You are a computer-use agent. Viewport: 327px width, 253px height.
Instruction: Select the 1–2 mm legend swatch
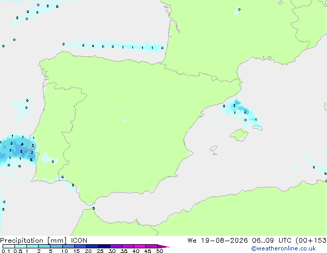[x=32, y=246]
